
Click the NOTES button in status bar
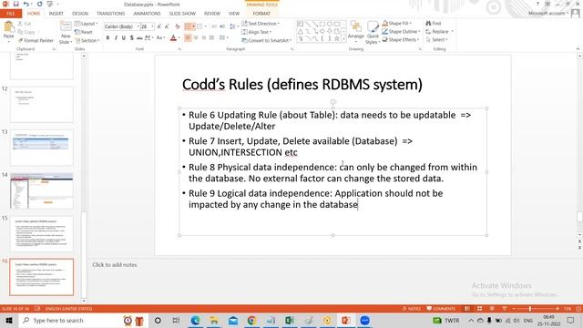(x=412, y=309)
